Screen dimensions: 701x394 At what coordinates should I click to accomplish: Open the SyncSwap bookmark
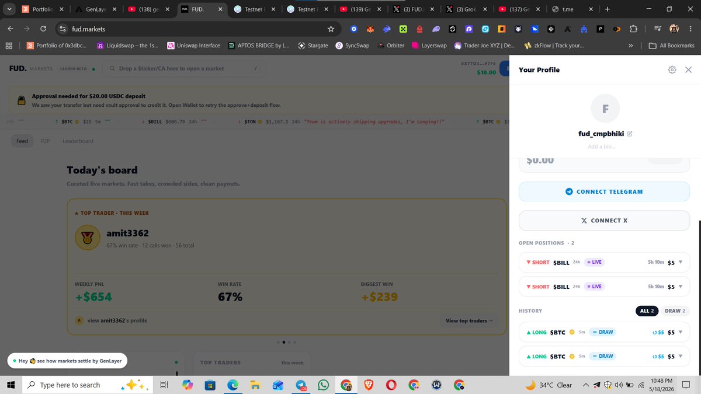[x=353, y=46]
